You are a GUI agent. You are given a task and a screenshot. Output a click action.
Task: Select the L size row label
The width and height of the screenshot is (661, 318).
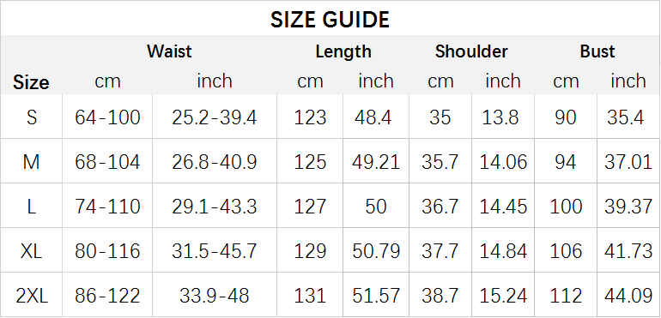click(32, 207)
